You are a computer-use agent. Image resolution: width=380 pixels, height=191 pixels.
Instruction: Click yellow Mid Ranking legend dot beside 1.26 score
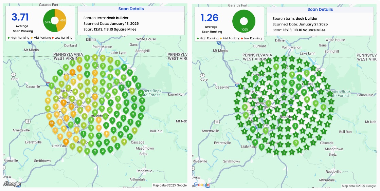(220, 38)
